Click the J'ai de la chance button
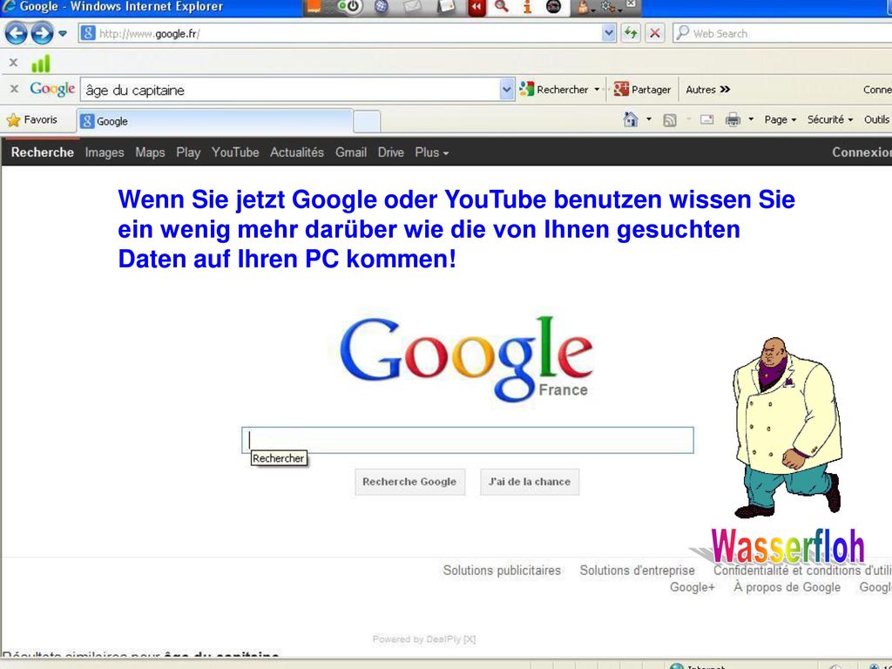The image size is (892, 669). (530, 482)
